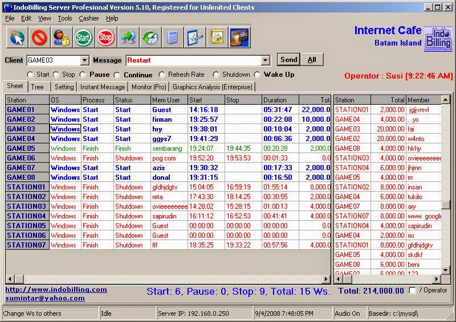Open the Client dropdown list
This screenshot has height=322, width=456.
click(x=84, y=60)
